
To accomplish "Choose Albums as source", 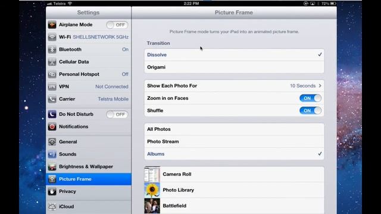I will click(234, 154).
